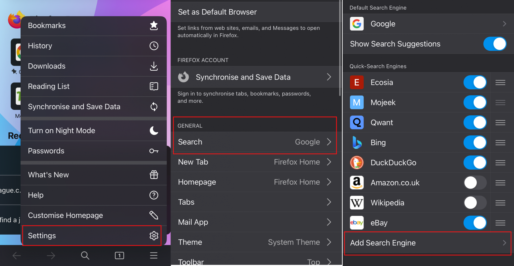Grab the Bing reorder handle
The image size is (514, 266).
point(500,142)
